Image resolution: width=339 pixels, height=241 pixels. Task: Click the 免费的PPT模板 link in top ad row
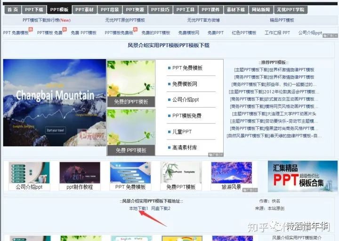(x=156, y=33)
